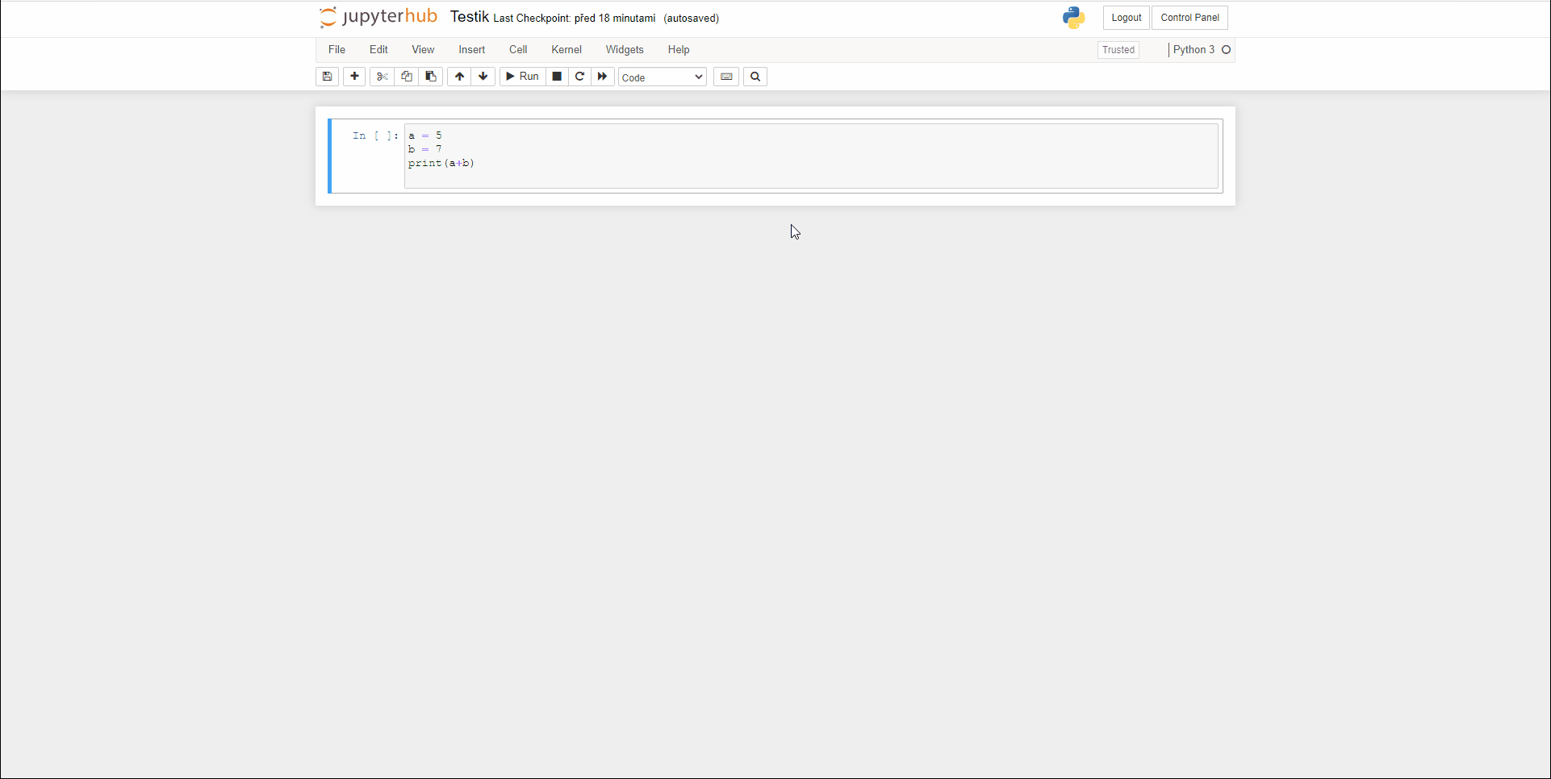This screenshot has width=1551, height=779.
Task: Restart the kernel with circular arrow icon
Action: click(x=579, y=77)
